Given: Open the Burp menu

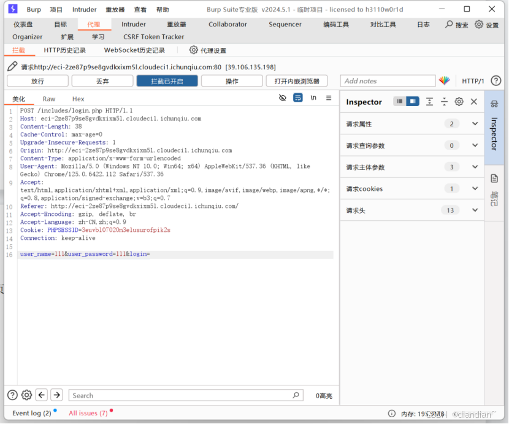Looking at the screenshot, I should pos(34,9).
